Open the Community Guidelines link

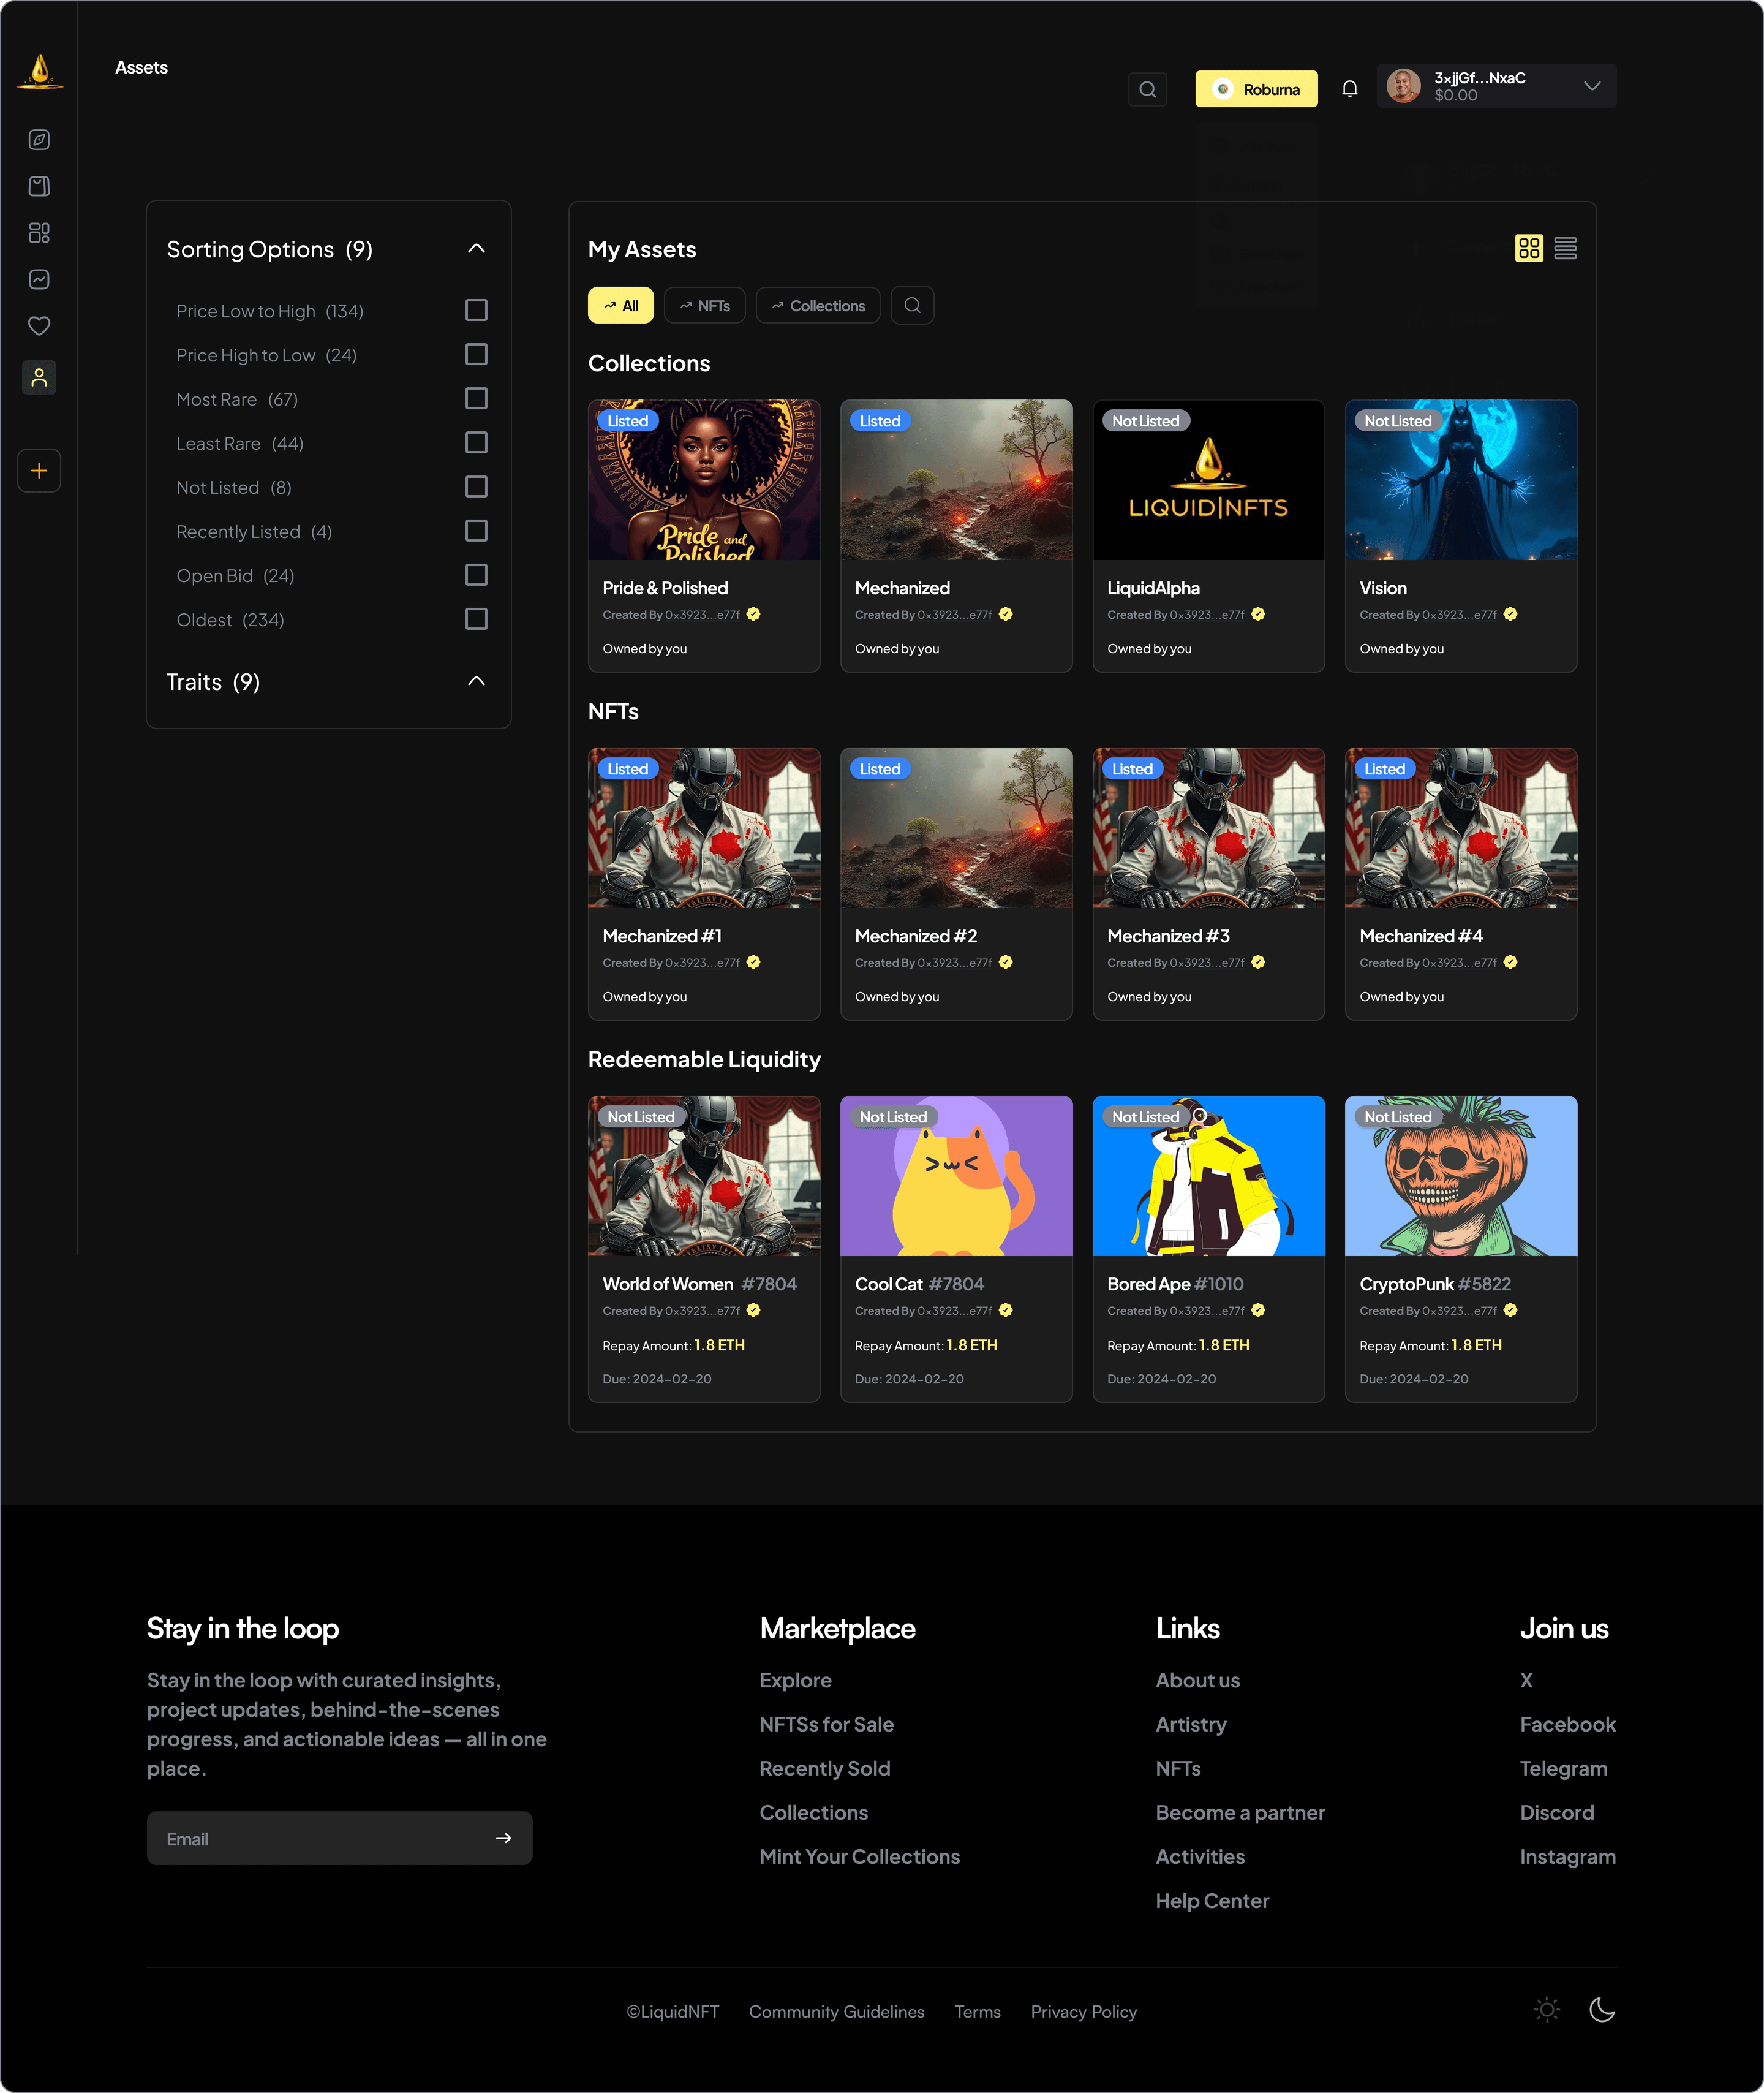pos(837,2011)
